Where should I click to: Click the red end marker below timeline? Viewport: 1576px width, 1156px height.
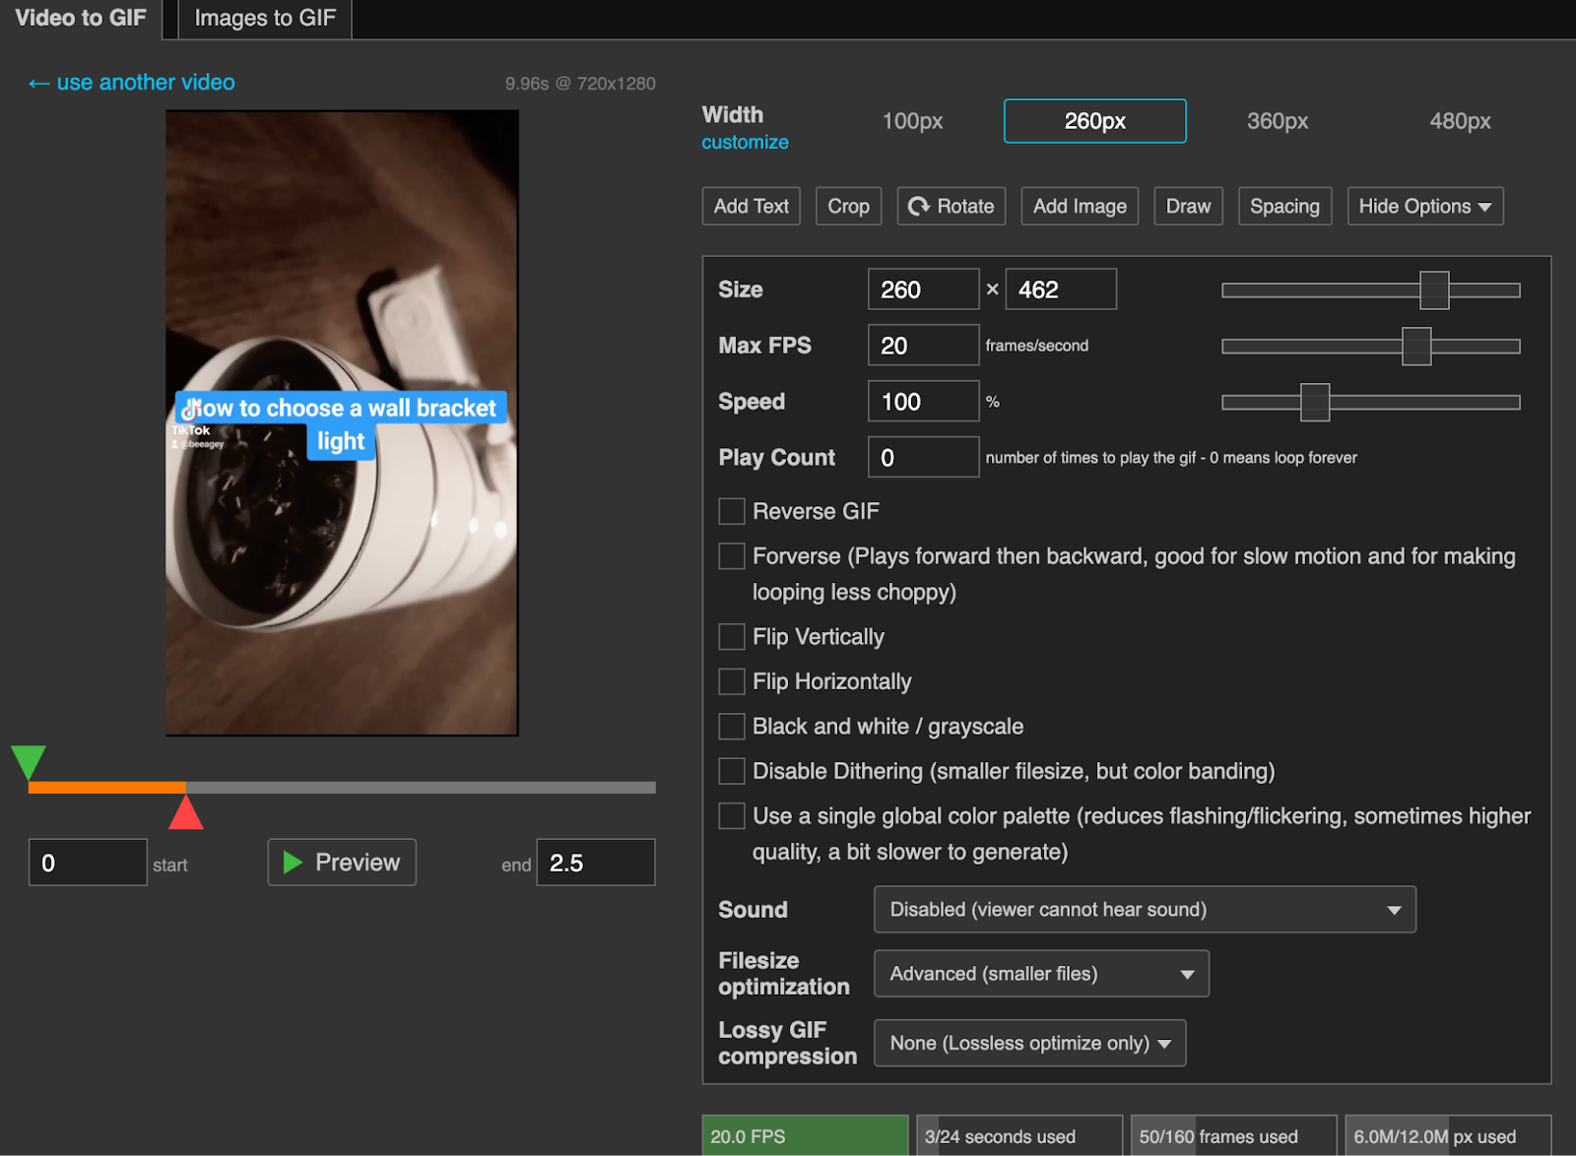[187, 812]
